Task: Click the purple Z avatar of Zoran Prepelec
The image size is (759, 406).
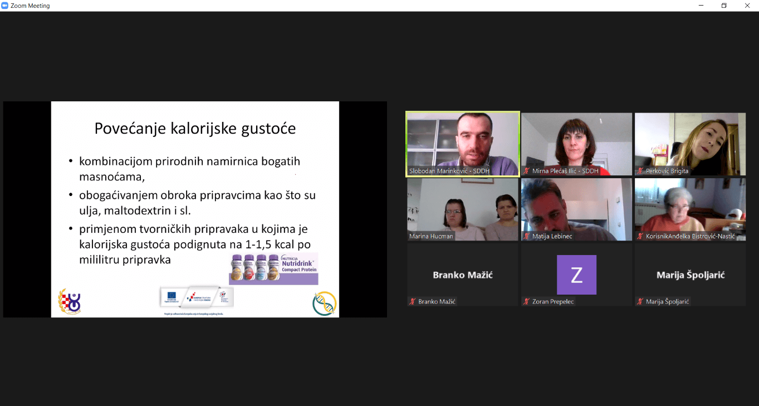Action: (x=576, y=275)
